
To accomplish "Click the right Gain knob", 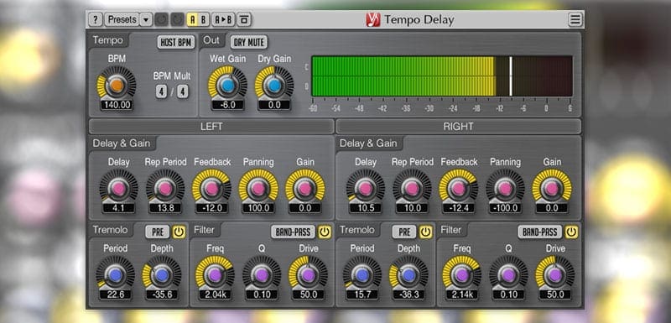I will click(x=552, y=188).
